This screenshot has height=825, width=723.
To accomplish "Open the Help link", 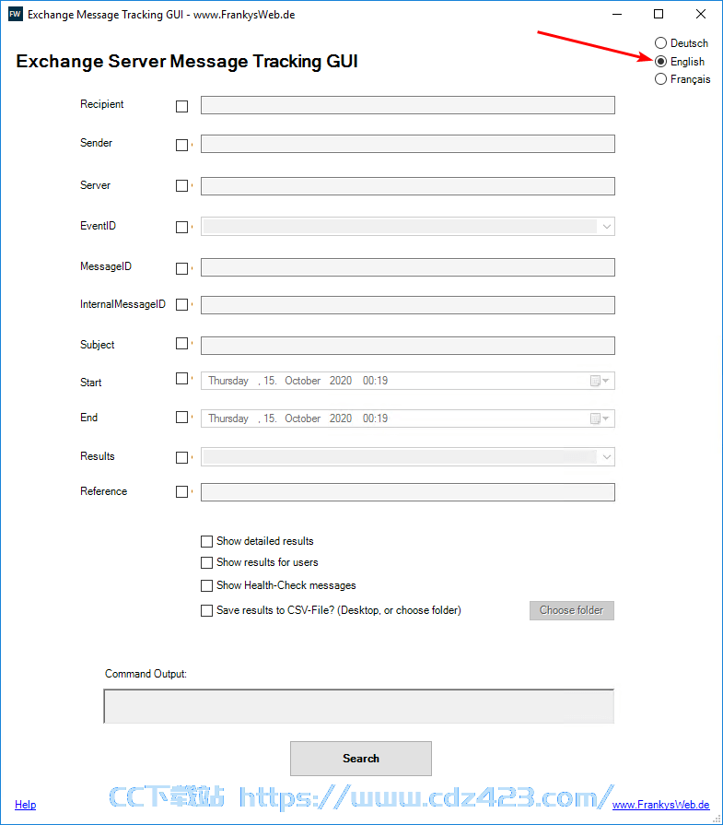I will (25, 805).
